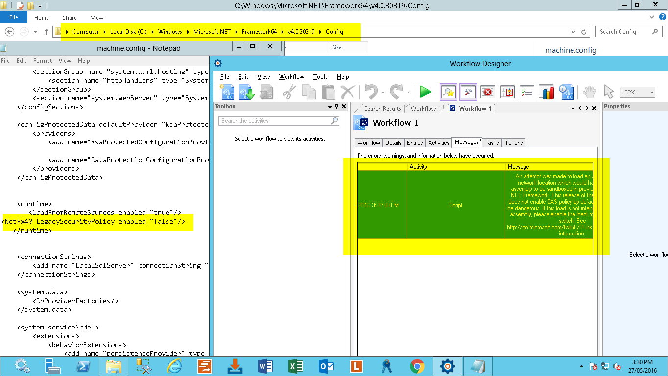Click the checklist toolbar icon
Screen dimensions: 668x376
click(526, 92)
